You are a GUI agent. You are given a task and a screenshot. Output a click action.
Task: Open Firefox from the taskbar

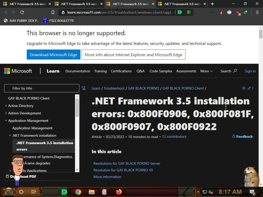pos(119,192)
